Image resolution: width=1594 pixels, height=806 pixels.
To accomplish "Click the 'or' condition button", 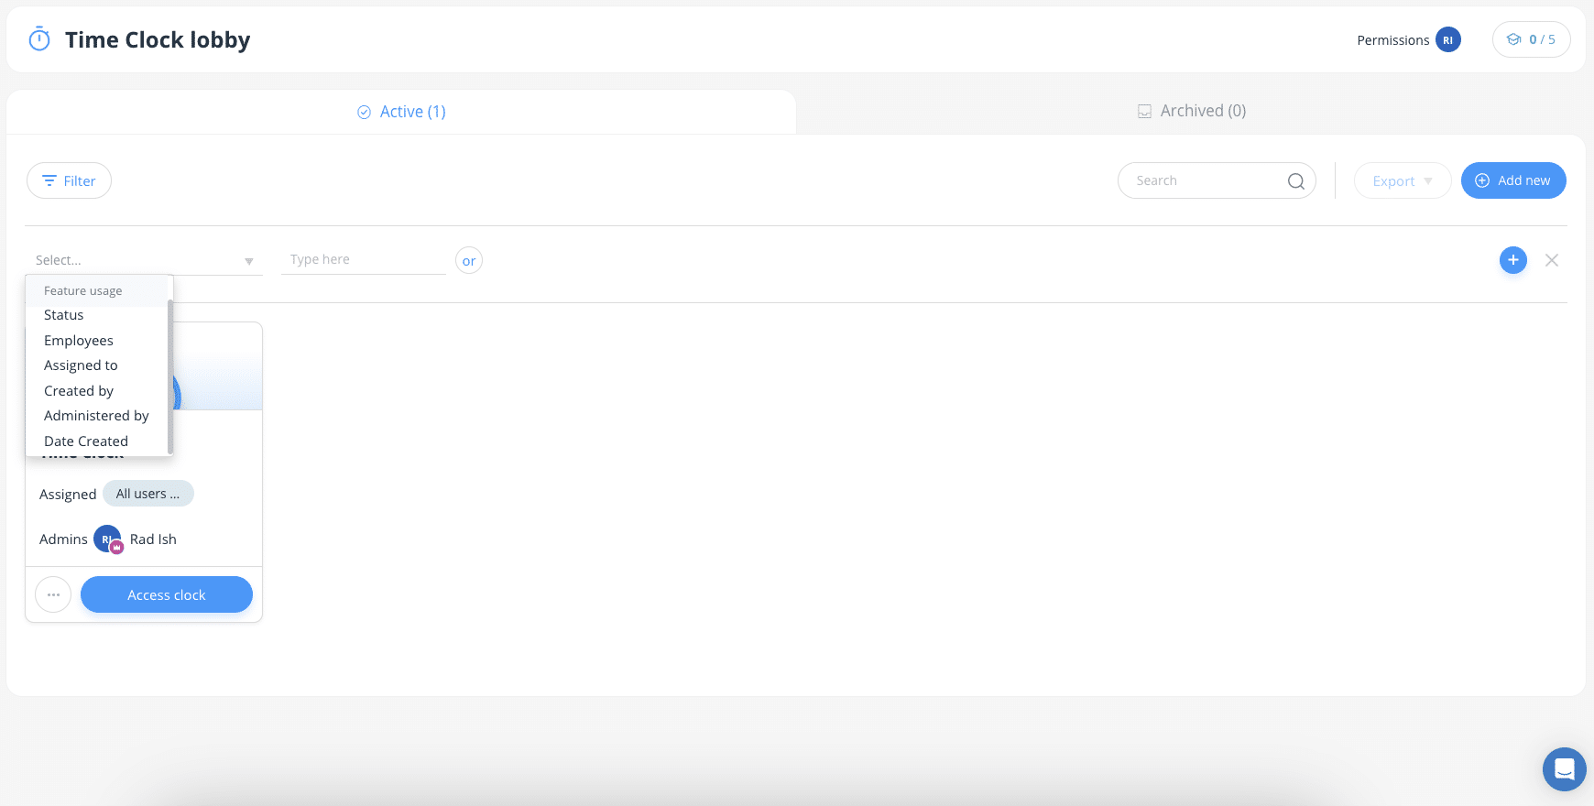I will (x=469, y=260).
